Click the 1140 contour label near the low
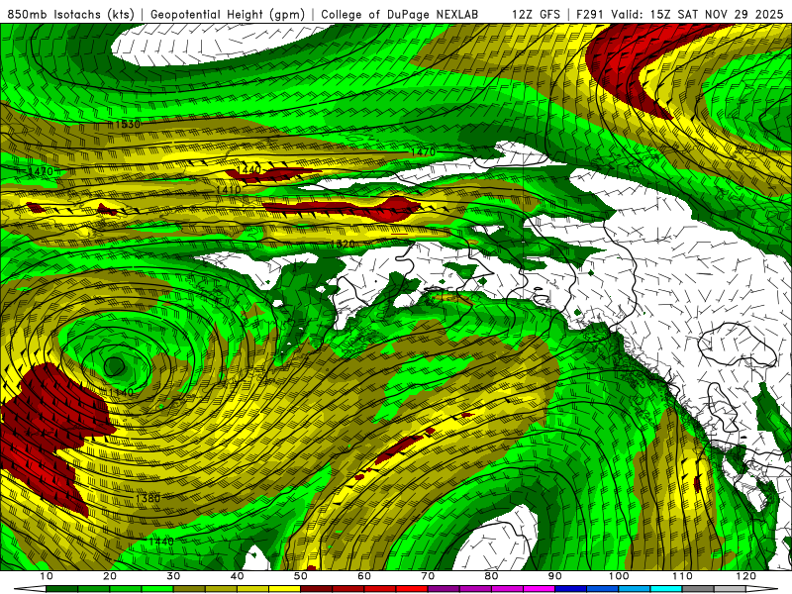 coord(121,392)
